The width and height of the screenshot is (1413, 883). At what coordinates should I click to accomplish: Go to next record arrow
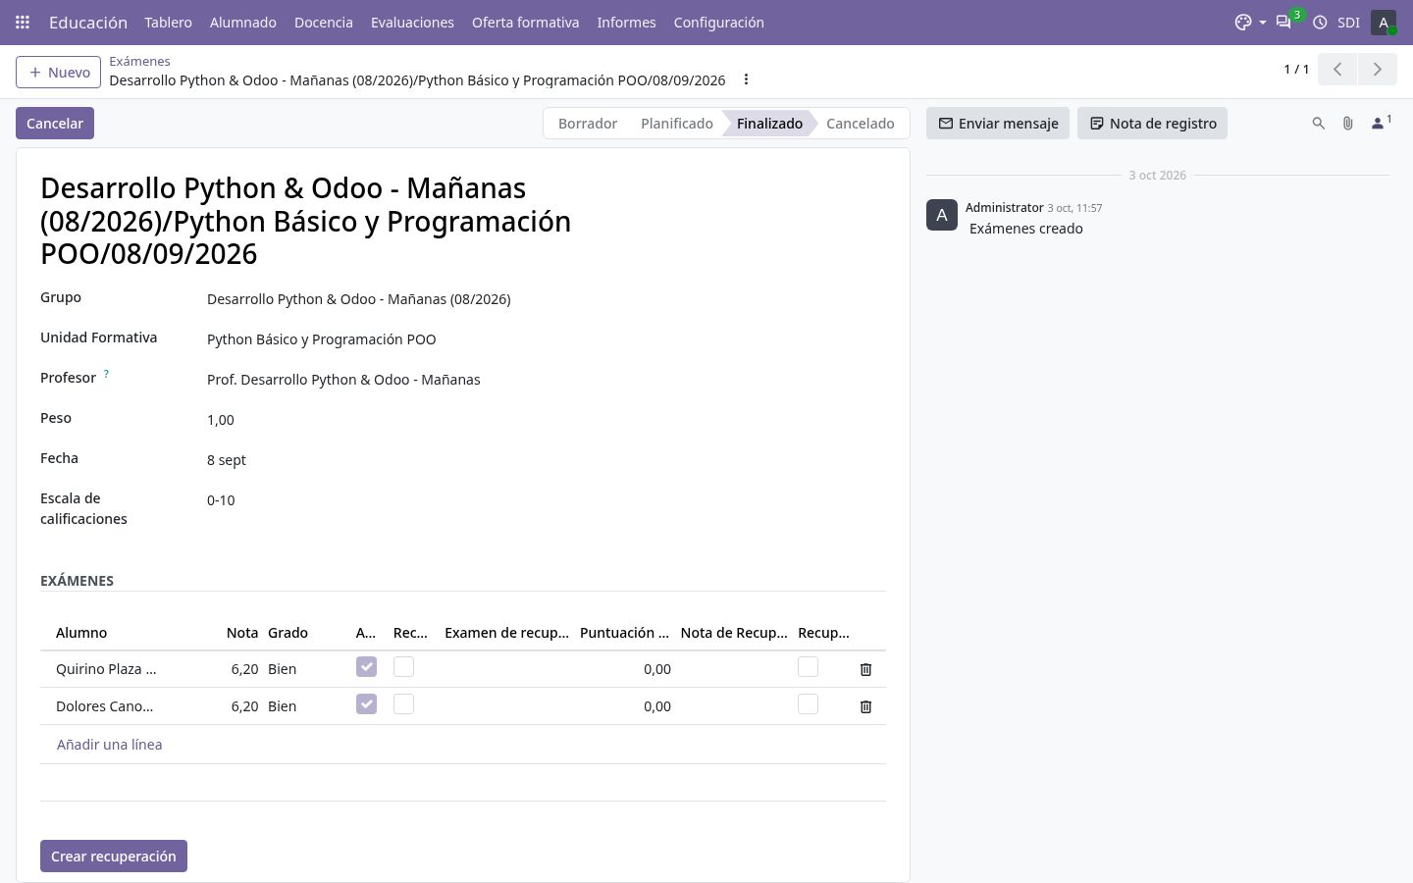(x=1377, y=69)
